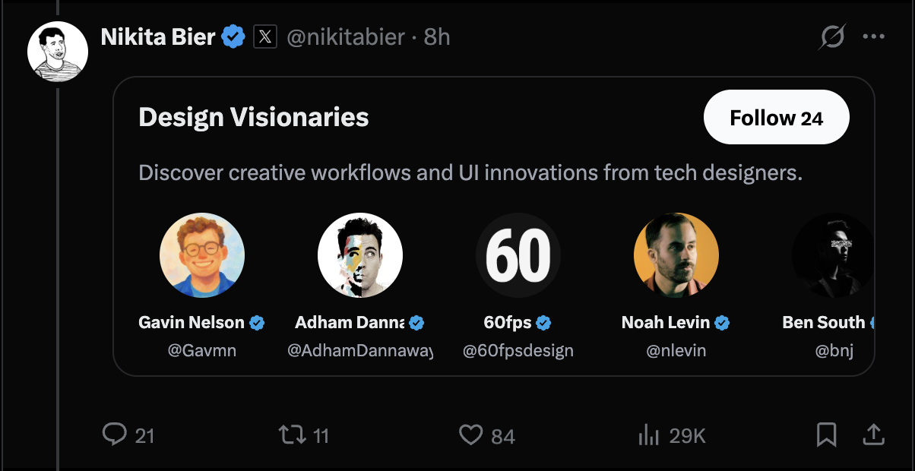Open the three-dot more options menu

873,36
